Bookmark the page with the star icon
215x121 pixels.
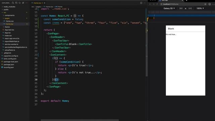pos(205,4)
